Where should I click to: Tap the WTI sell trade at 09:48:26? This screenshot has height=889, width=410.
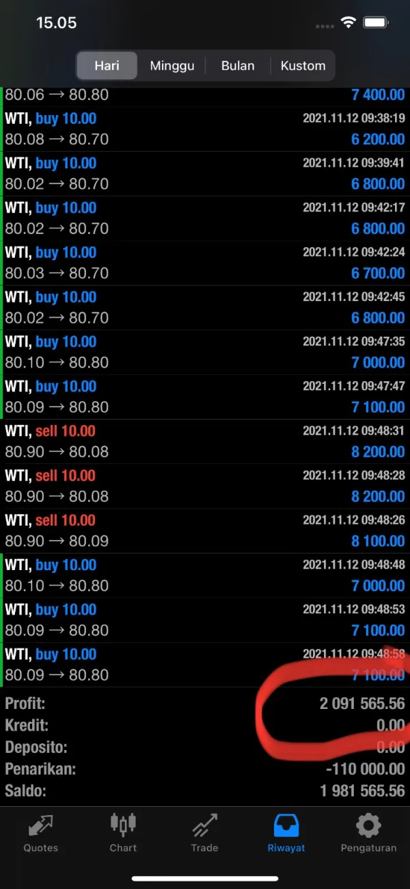point(205,530)
